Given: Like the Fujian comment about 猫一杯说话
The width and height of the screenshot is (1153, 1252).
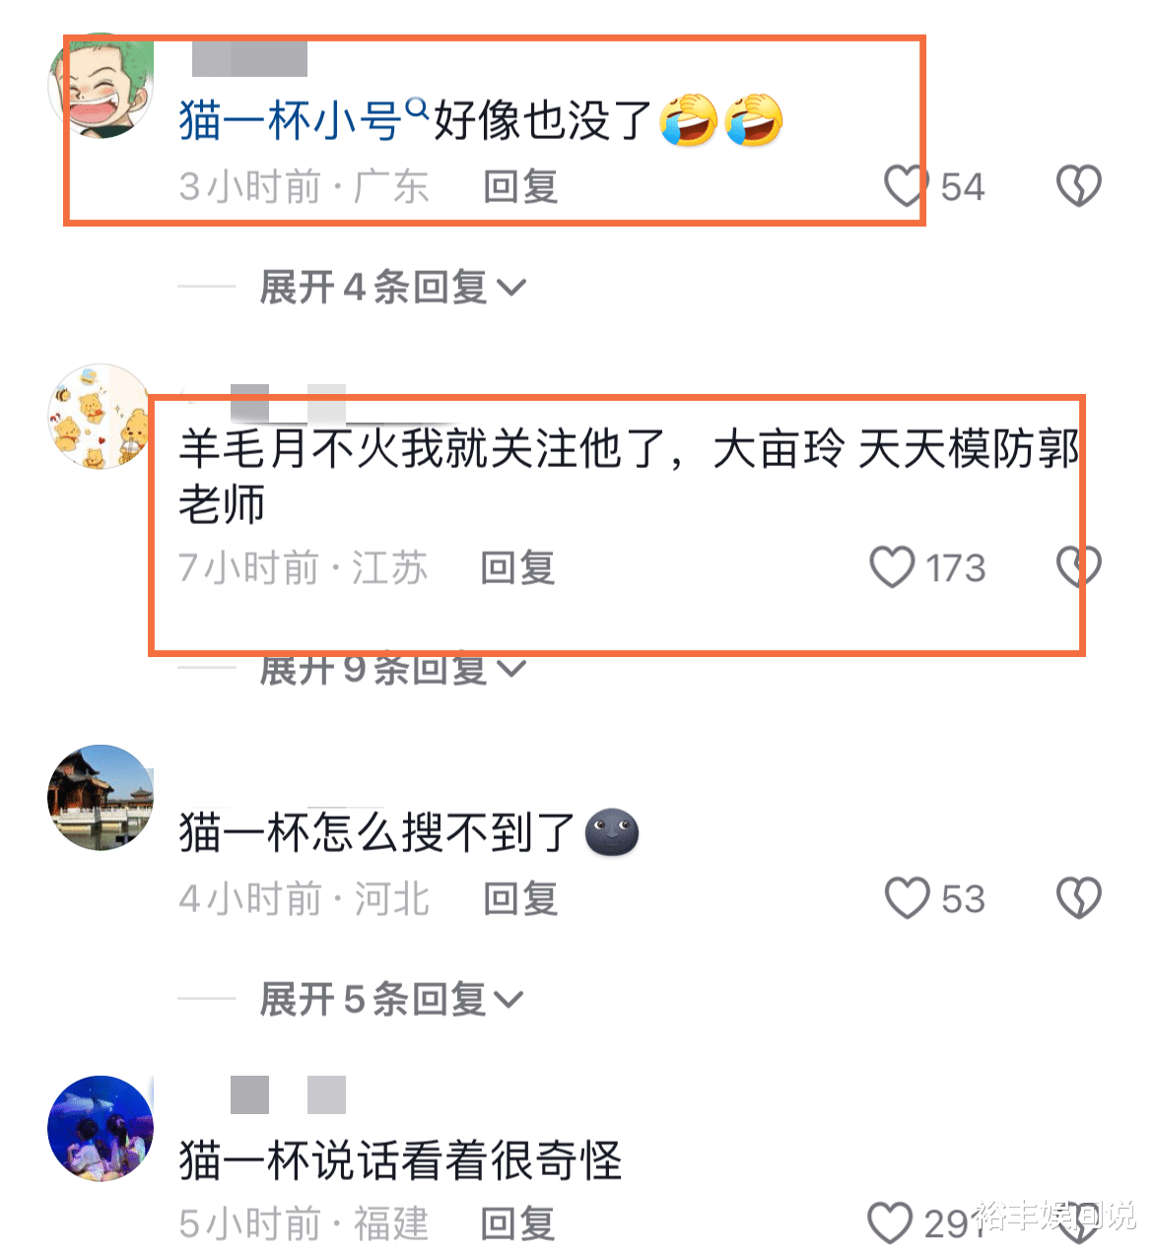Looking at the screenshot, I should (x=890, y=1223).
